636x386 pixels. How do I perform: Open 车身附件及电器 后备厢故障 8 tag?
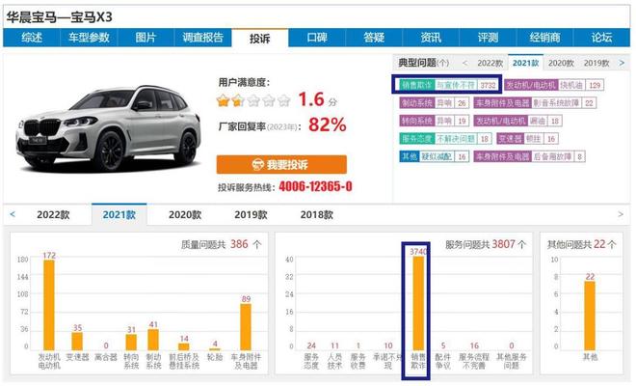[529, 156]
